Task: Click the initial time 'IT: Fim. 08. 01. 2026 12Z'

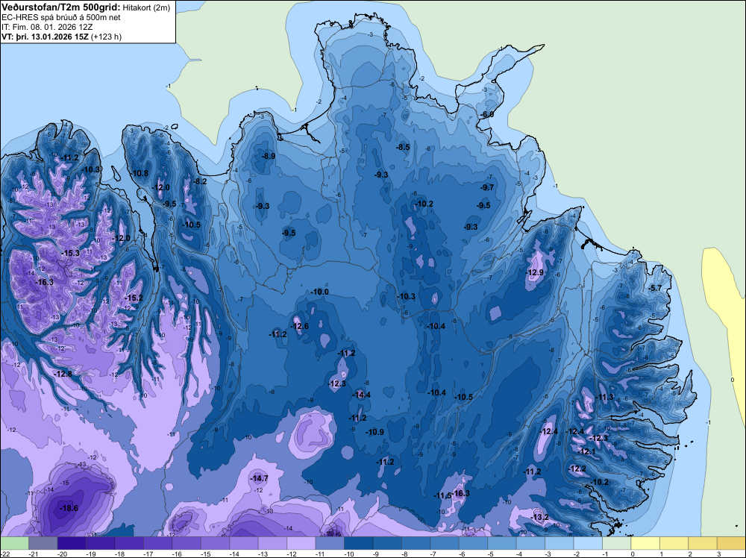Action: tap(47, 27)
